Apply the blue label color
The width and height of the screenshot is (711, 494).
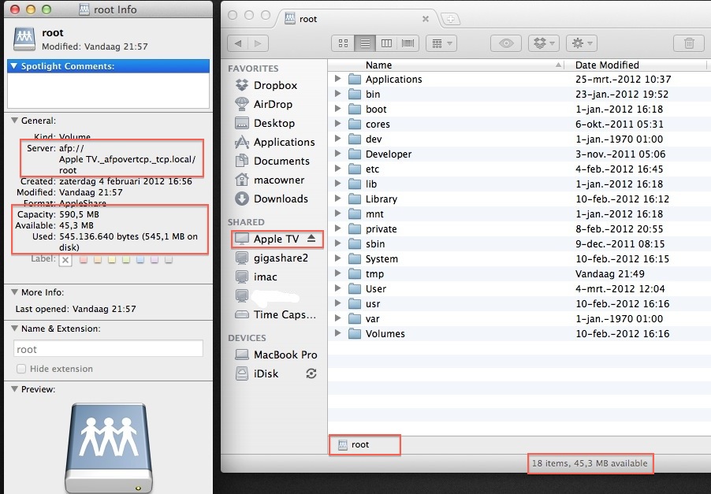coord(140,260)
